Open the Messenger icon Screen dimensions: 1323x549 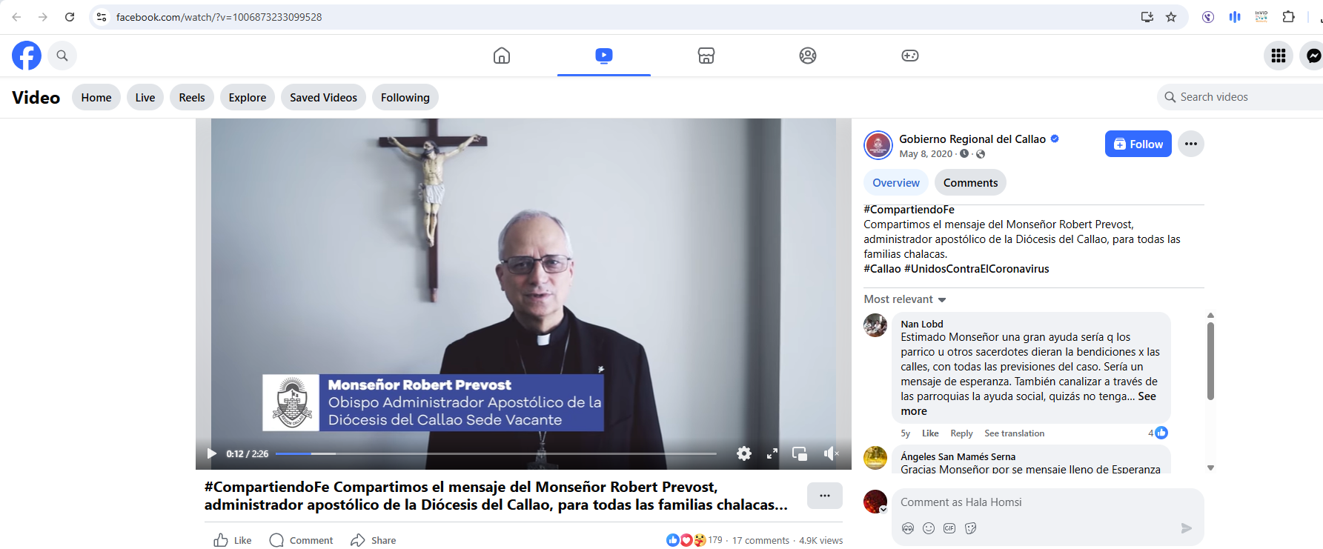coord(1313,56)
